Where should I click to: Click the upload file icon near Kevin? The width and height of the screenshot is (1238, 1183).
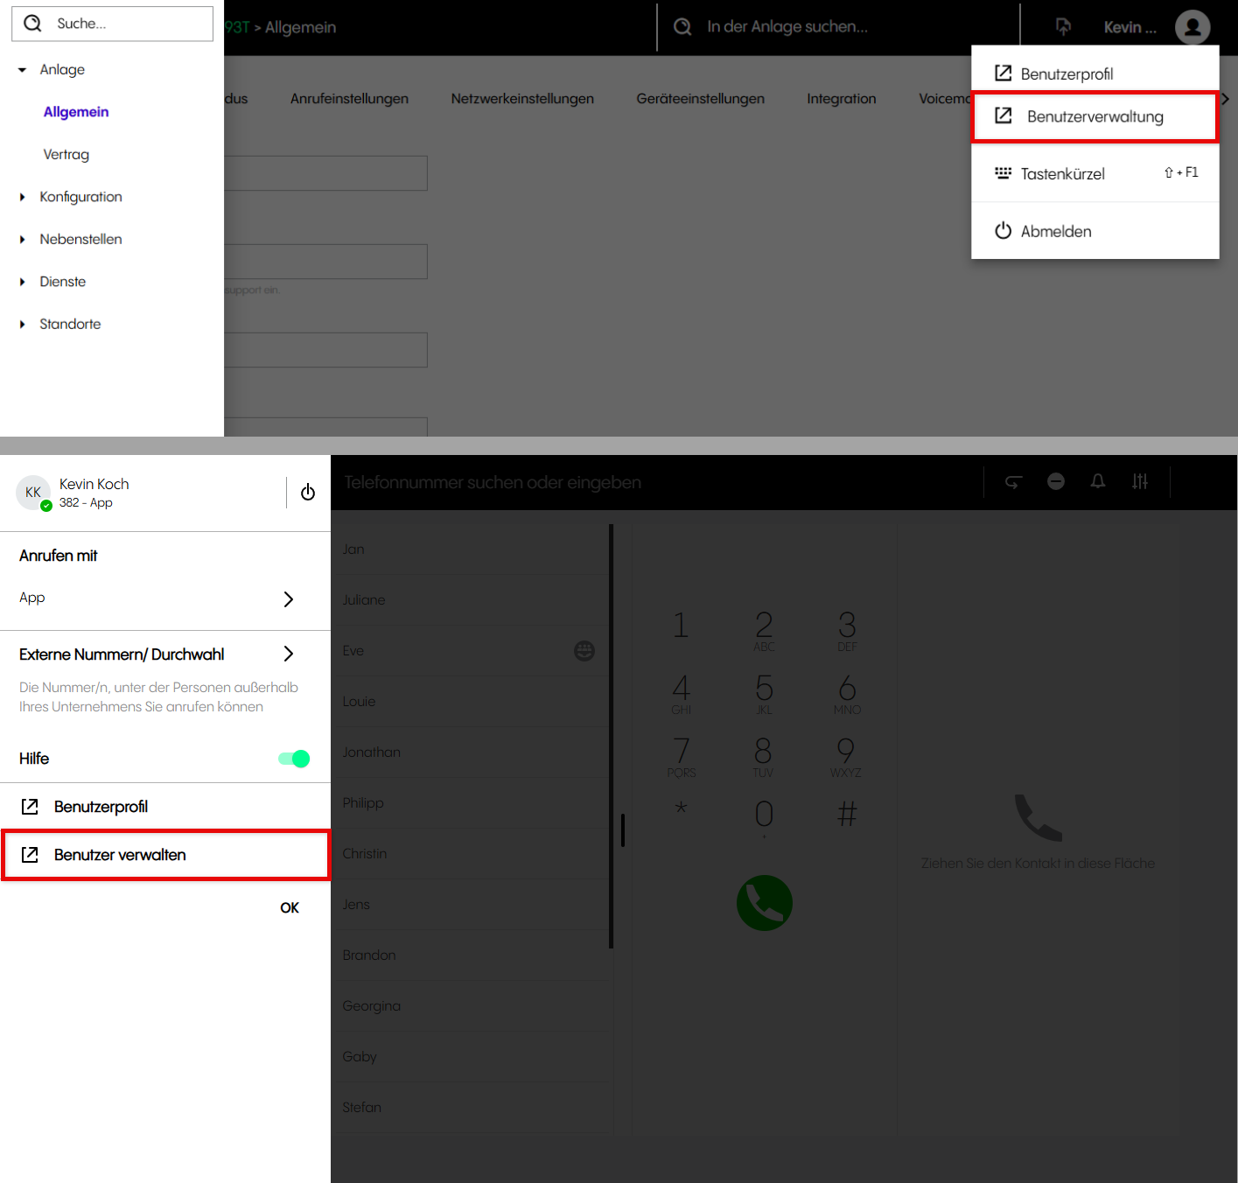click(x=1063, y=27)
